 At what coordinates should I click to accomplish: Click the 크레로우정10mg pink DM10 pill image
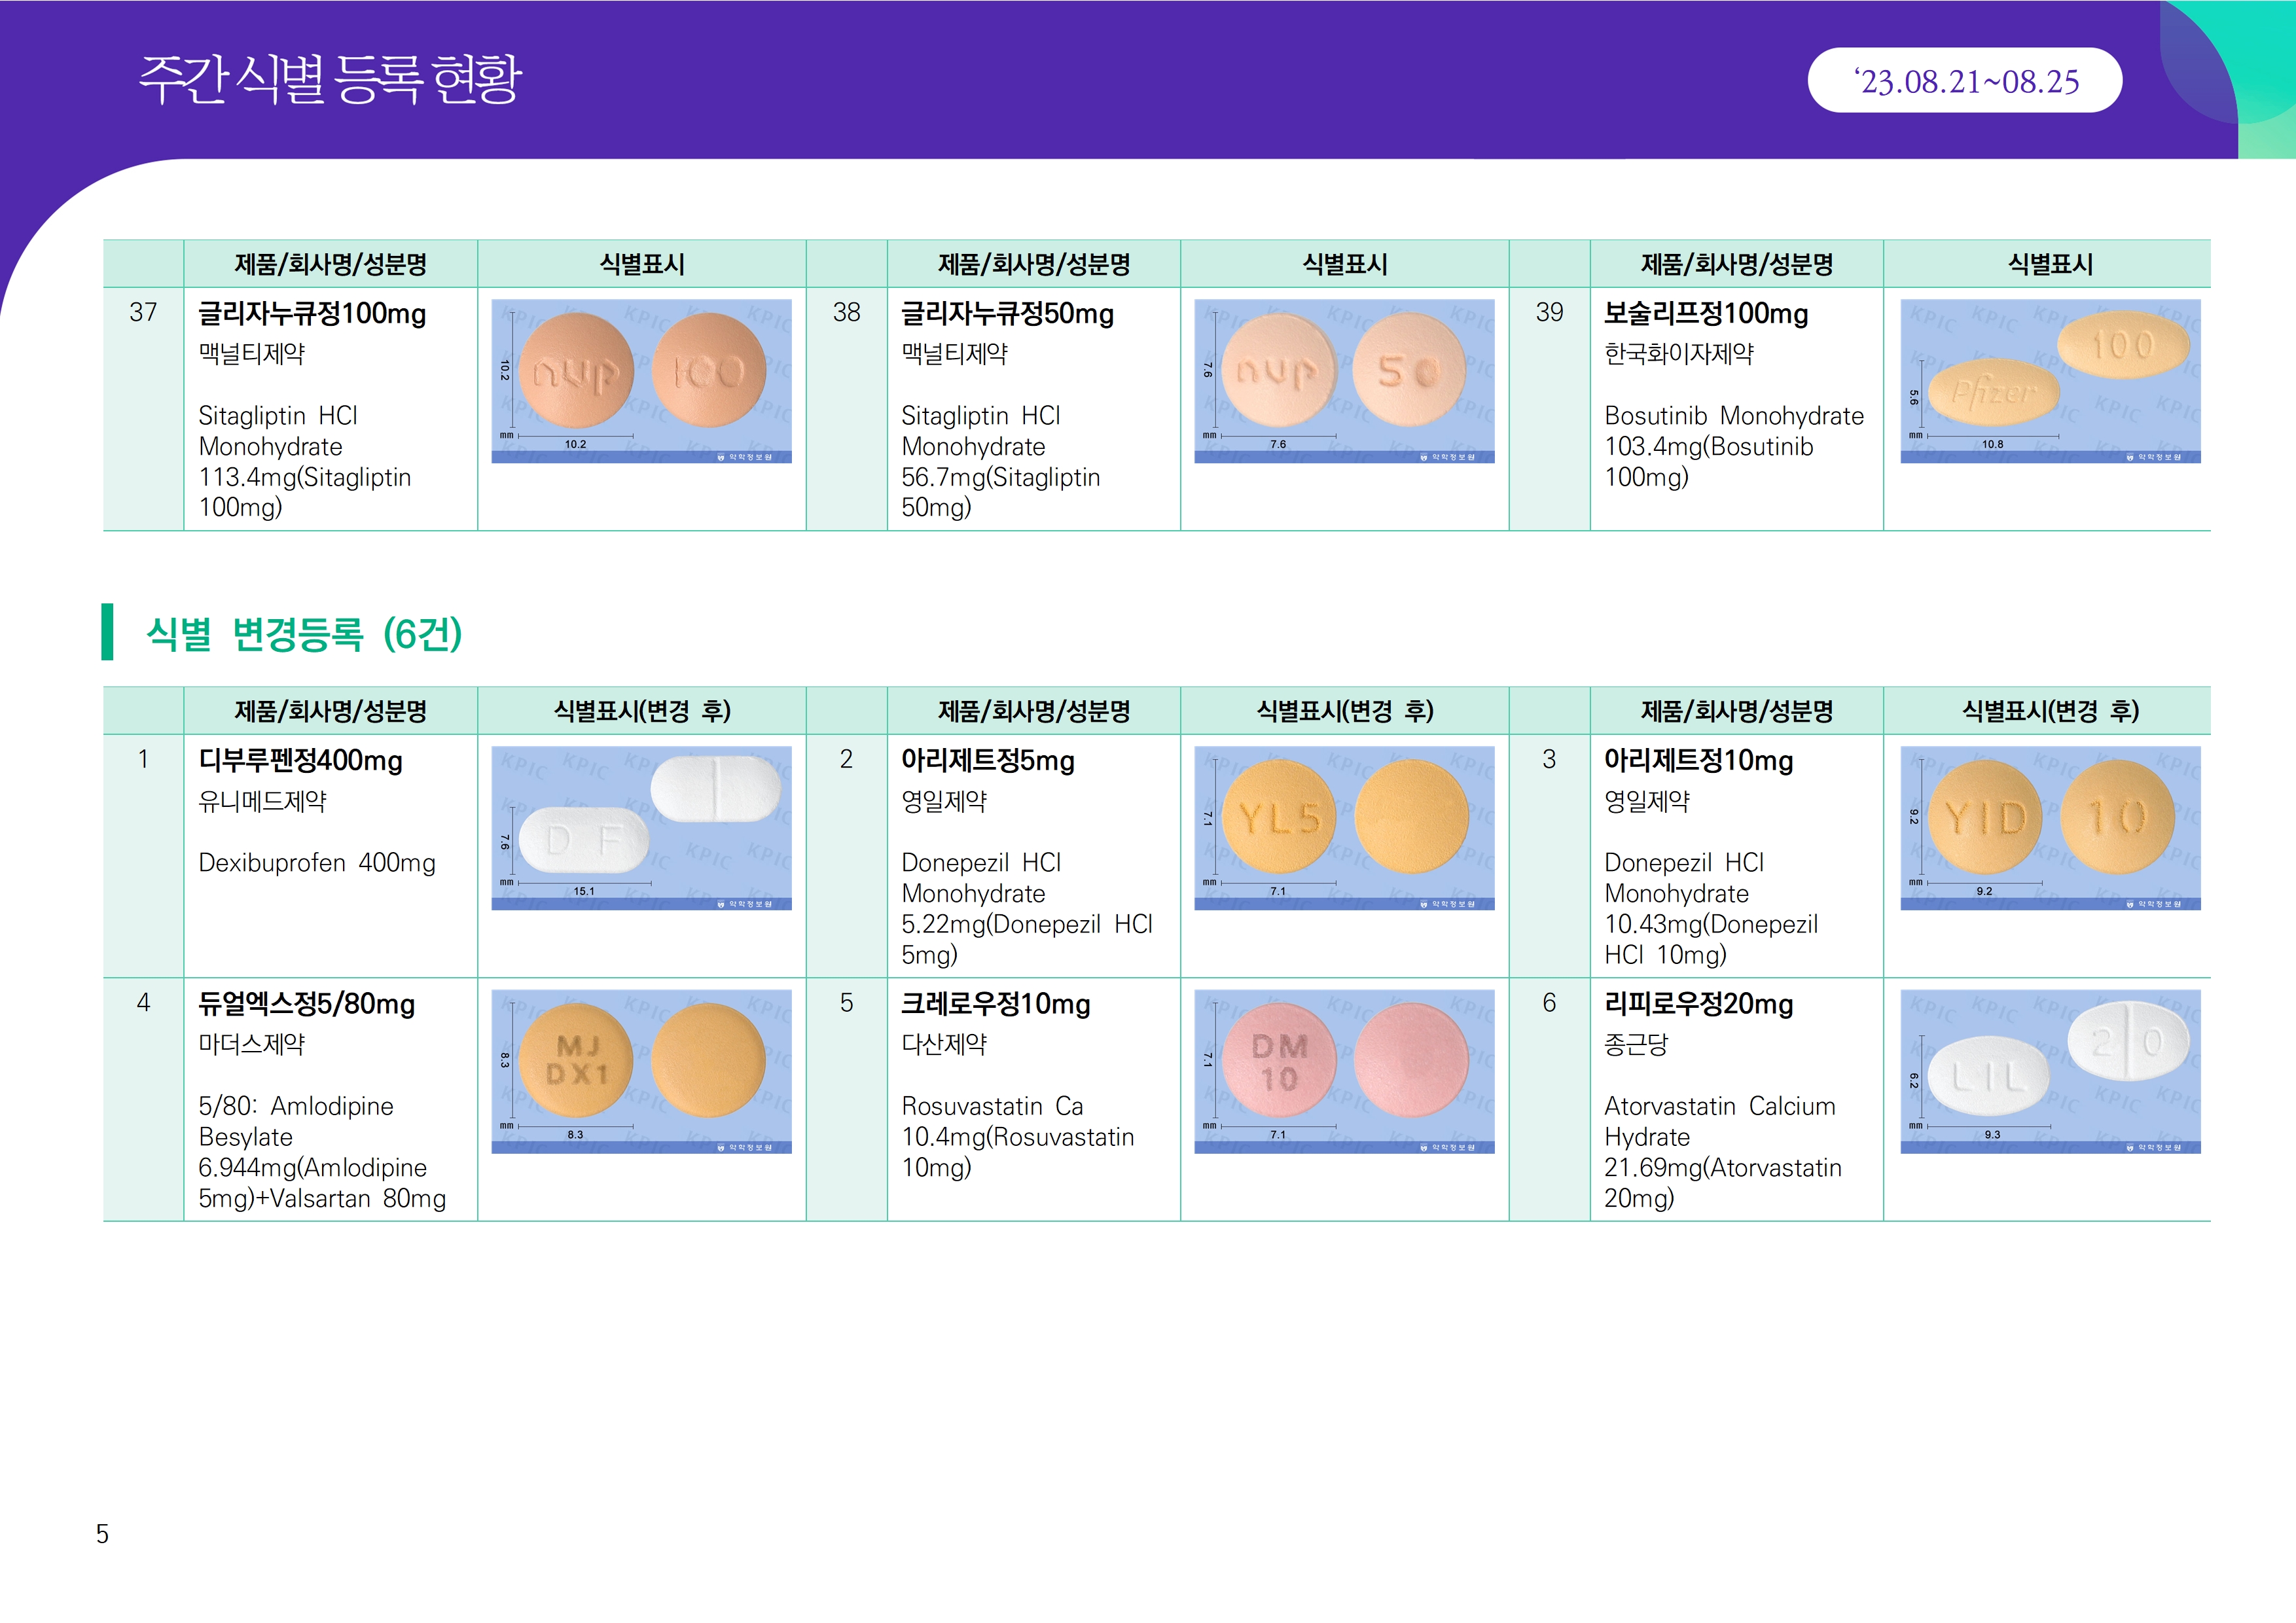(1344, 1070)
